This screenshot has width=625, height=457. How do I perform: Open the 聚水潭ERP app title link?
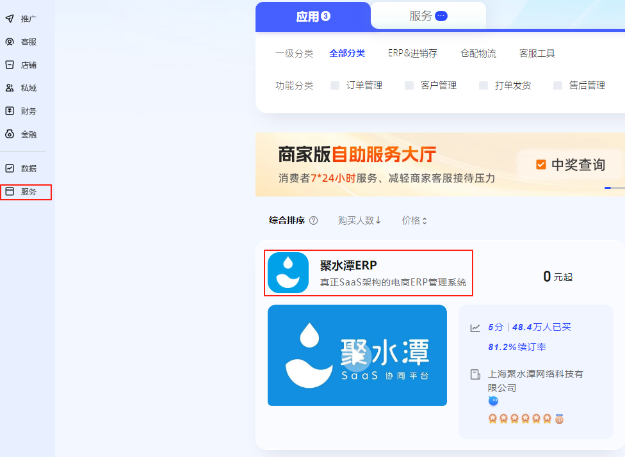348,266
